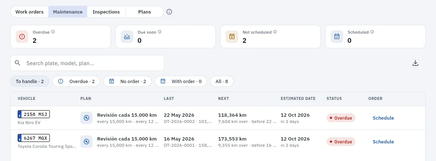Click the red Overdue alert card icon

click(22, 37)
